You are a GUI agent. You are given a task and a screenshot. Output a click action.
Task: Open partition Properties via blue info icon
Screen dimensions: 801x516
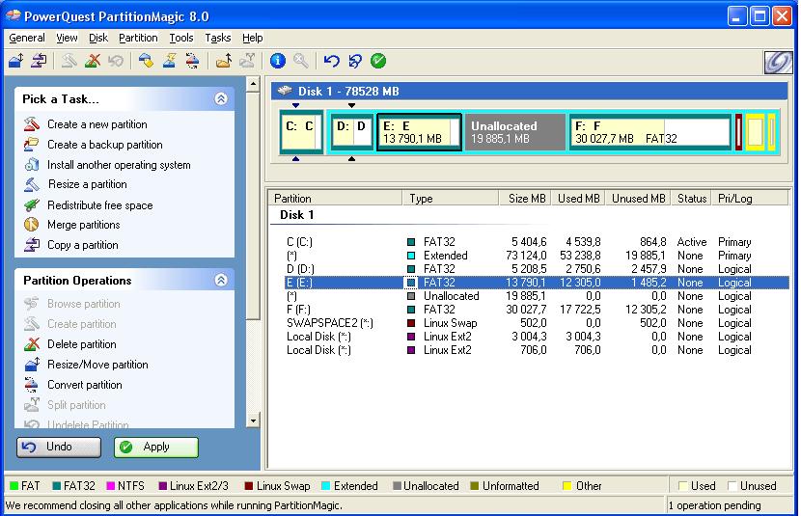point(278,62)
